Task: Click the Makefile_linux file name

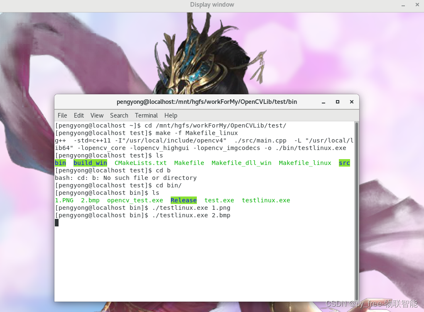Action: (305, 163)
